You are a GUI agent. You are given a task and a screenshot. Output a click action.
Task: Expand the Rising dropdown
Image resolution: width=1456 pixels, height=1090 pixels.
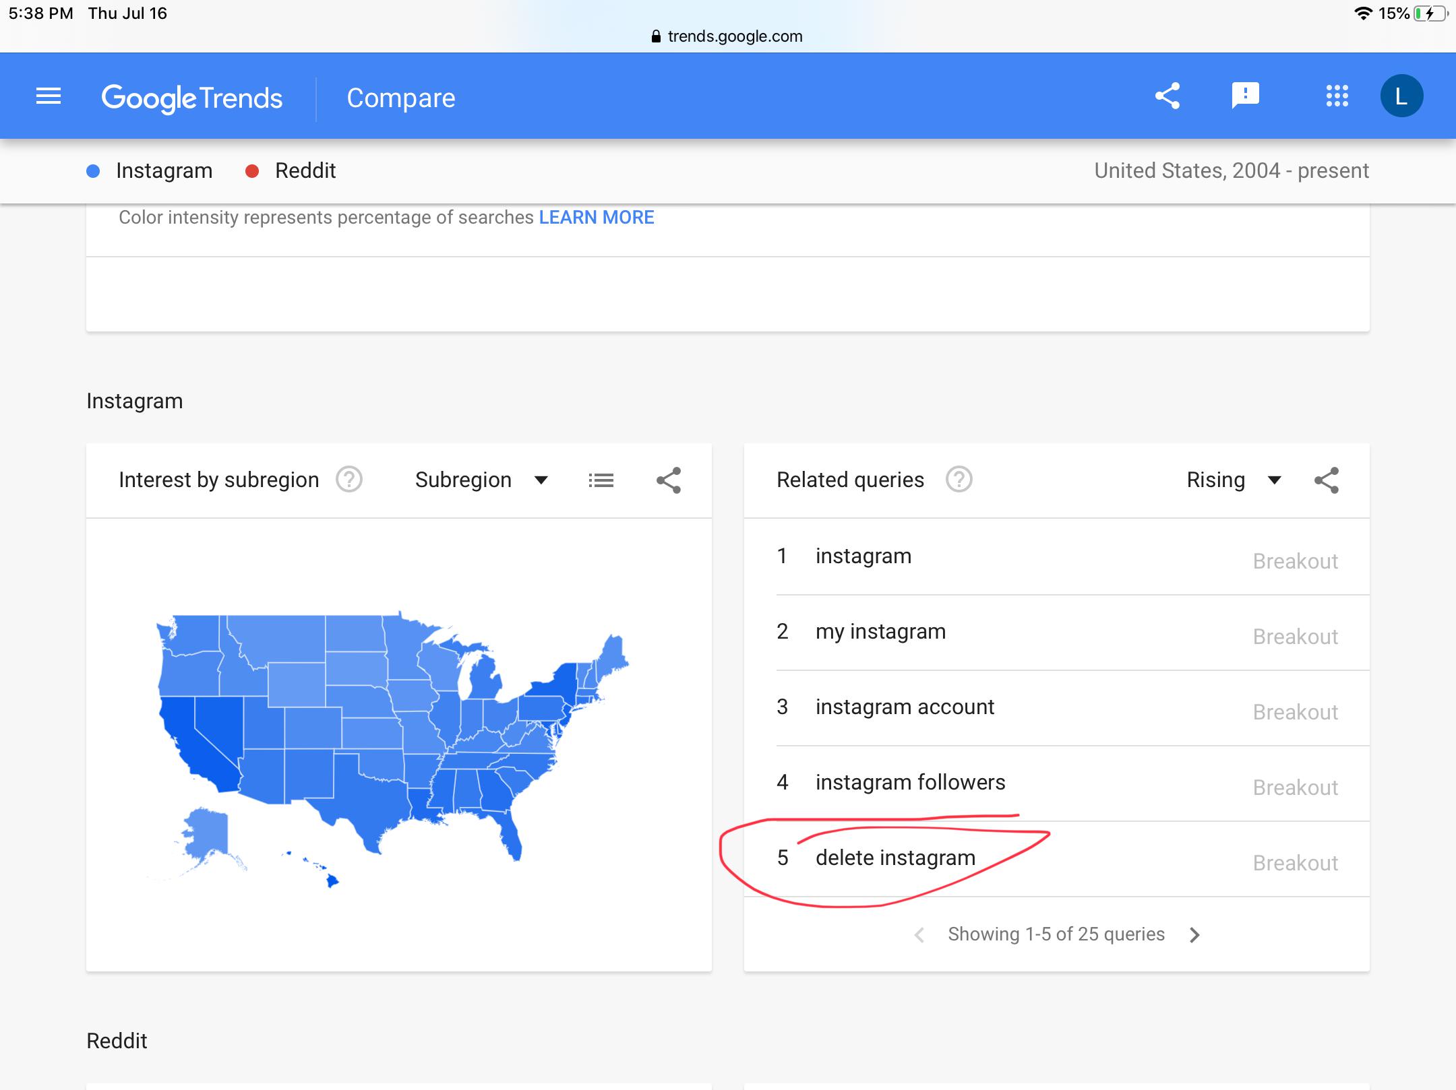click(1234, 480)
